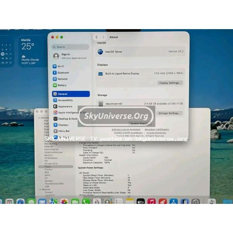Select Thunderbolt/USB4 in the hardware list
The height and width of the screenshot is (233, 233).
point(54,184)
